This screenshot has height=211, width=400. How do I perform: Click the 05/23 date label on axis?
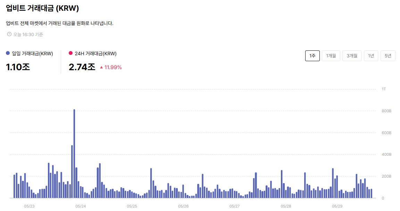pos(29,206)
